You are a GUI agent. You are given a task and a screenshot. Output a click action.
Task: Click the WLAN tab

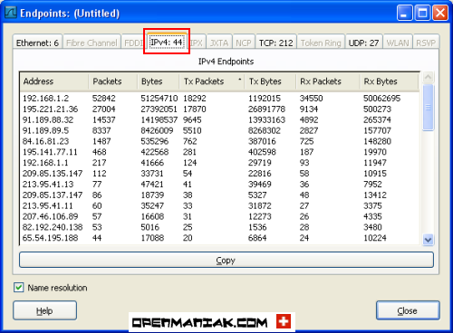tap(398, 43)
